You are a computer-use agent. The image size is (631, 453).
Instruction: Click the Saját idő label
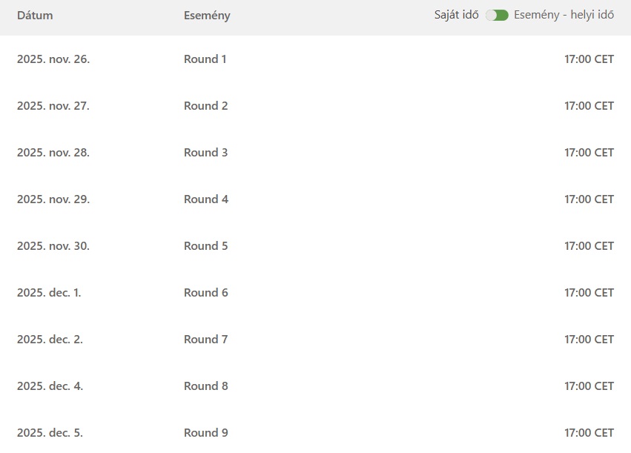tap(457, 16)
